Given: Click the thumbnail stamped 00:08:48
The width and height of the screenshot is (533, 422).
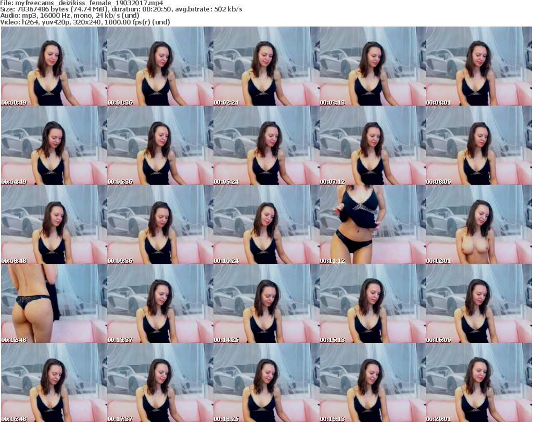Looking at the screenshot, I should click(x=54, y=224).
